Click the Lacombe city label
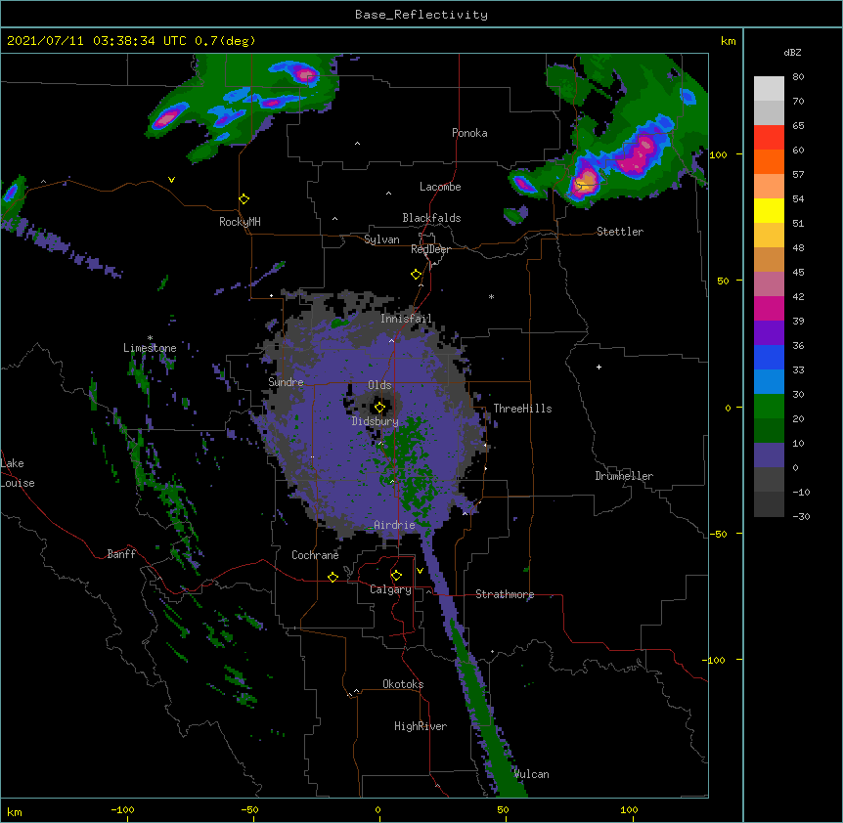Viewport: 843px width, 823px height. click(440, 187)
